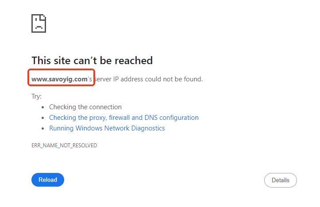Open Checking the proxy, firewall and DNS configuration
The width and height of the screenshot is (320, 207).
(123, 118)
